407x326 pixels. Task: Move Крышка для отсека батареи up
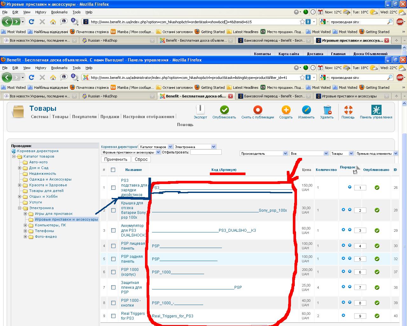343,210
